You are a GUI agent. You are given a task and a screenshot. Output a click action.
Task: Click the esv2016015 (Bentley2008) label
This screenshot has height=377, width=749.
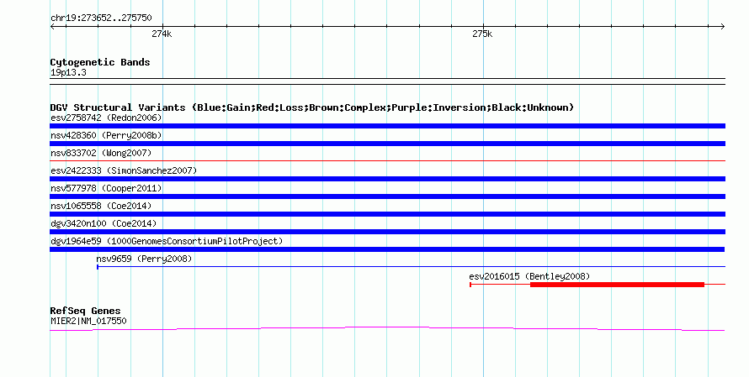pyautogui.click(x=529, y=276)
